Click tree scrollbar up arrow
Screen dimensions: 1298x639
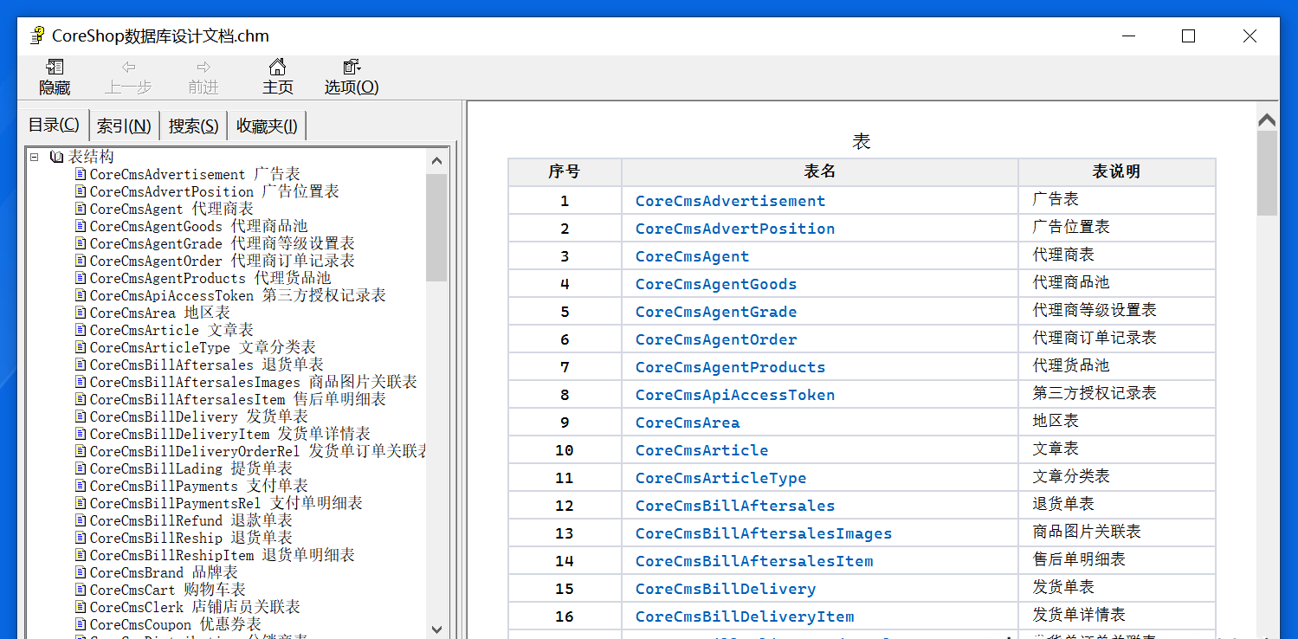[436, 160]
